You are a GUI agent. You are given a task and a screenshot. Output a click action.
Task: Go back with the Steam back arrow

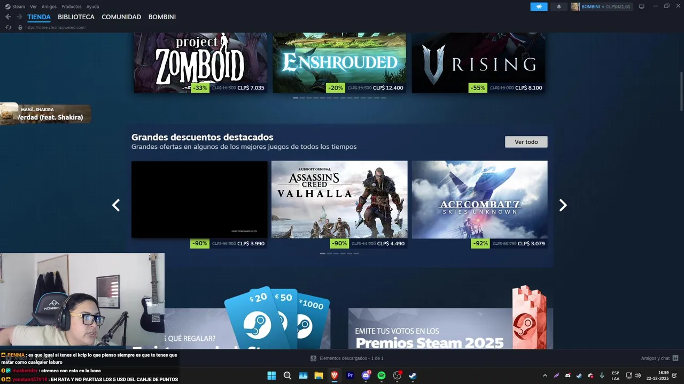coord(8,17)
